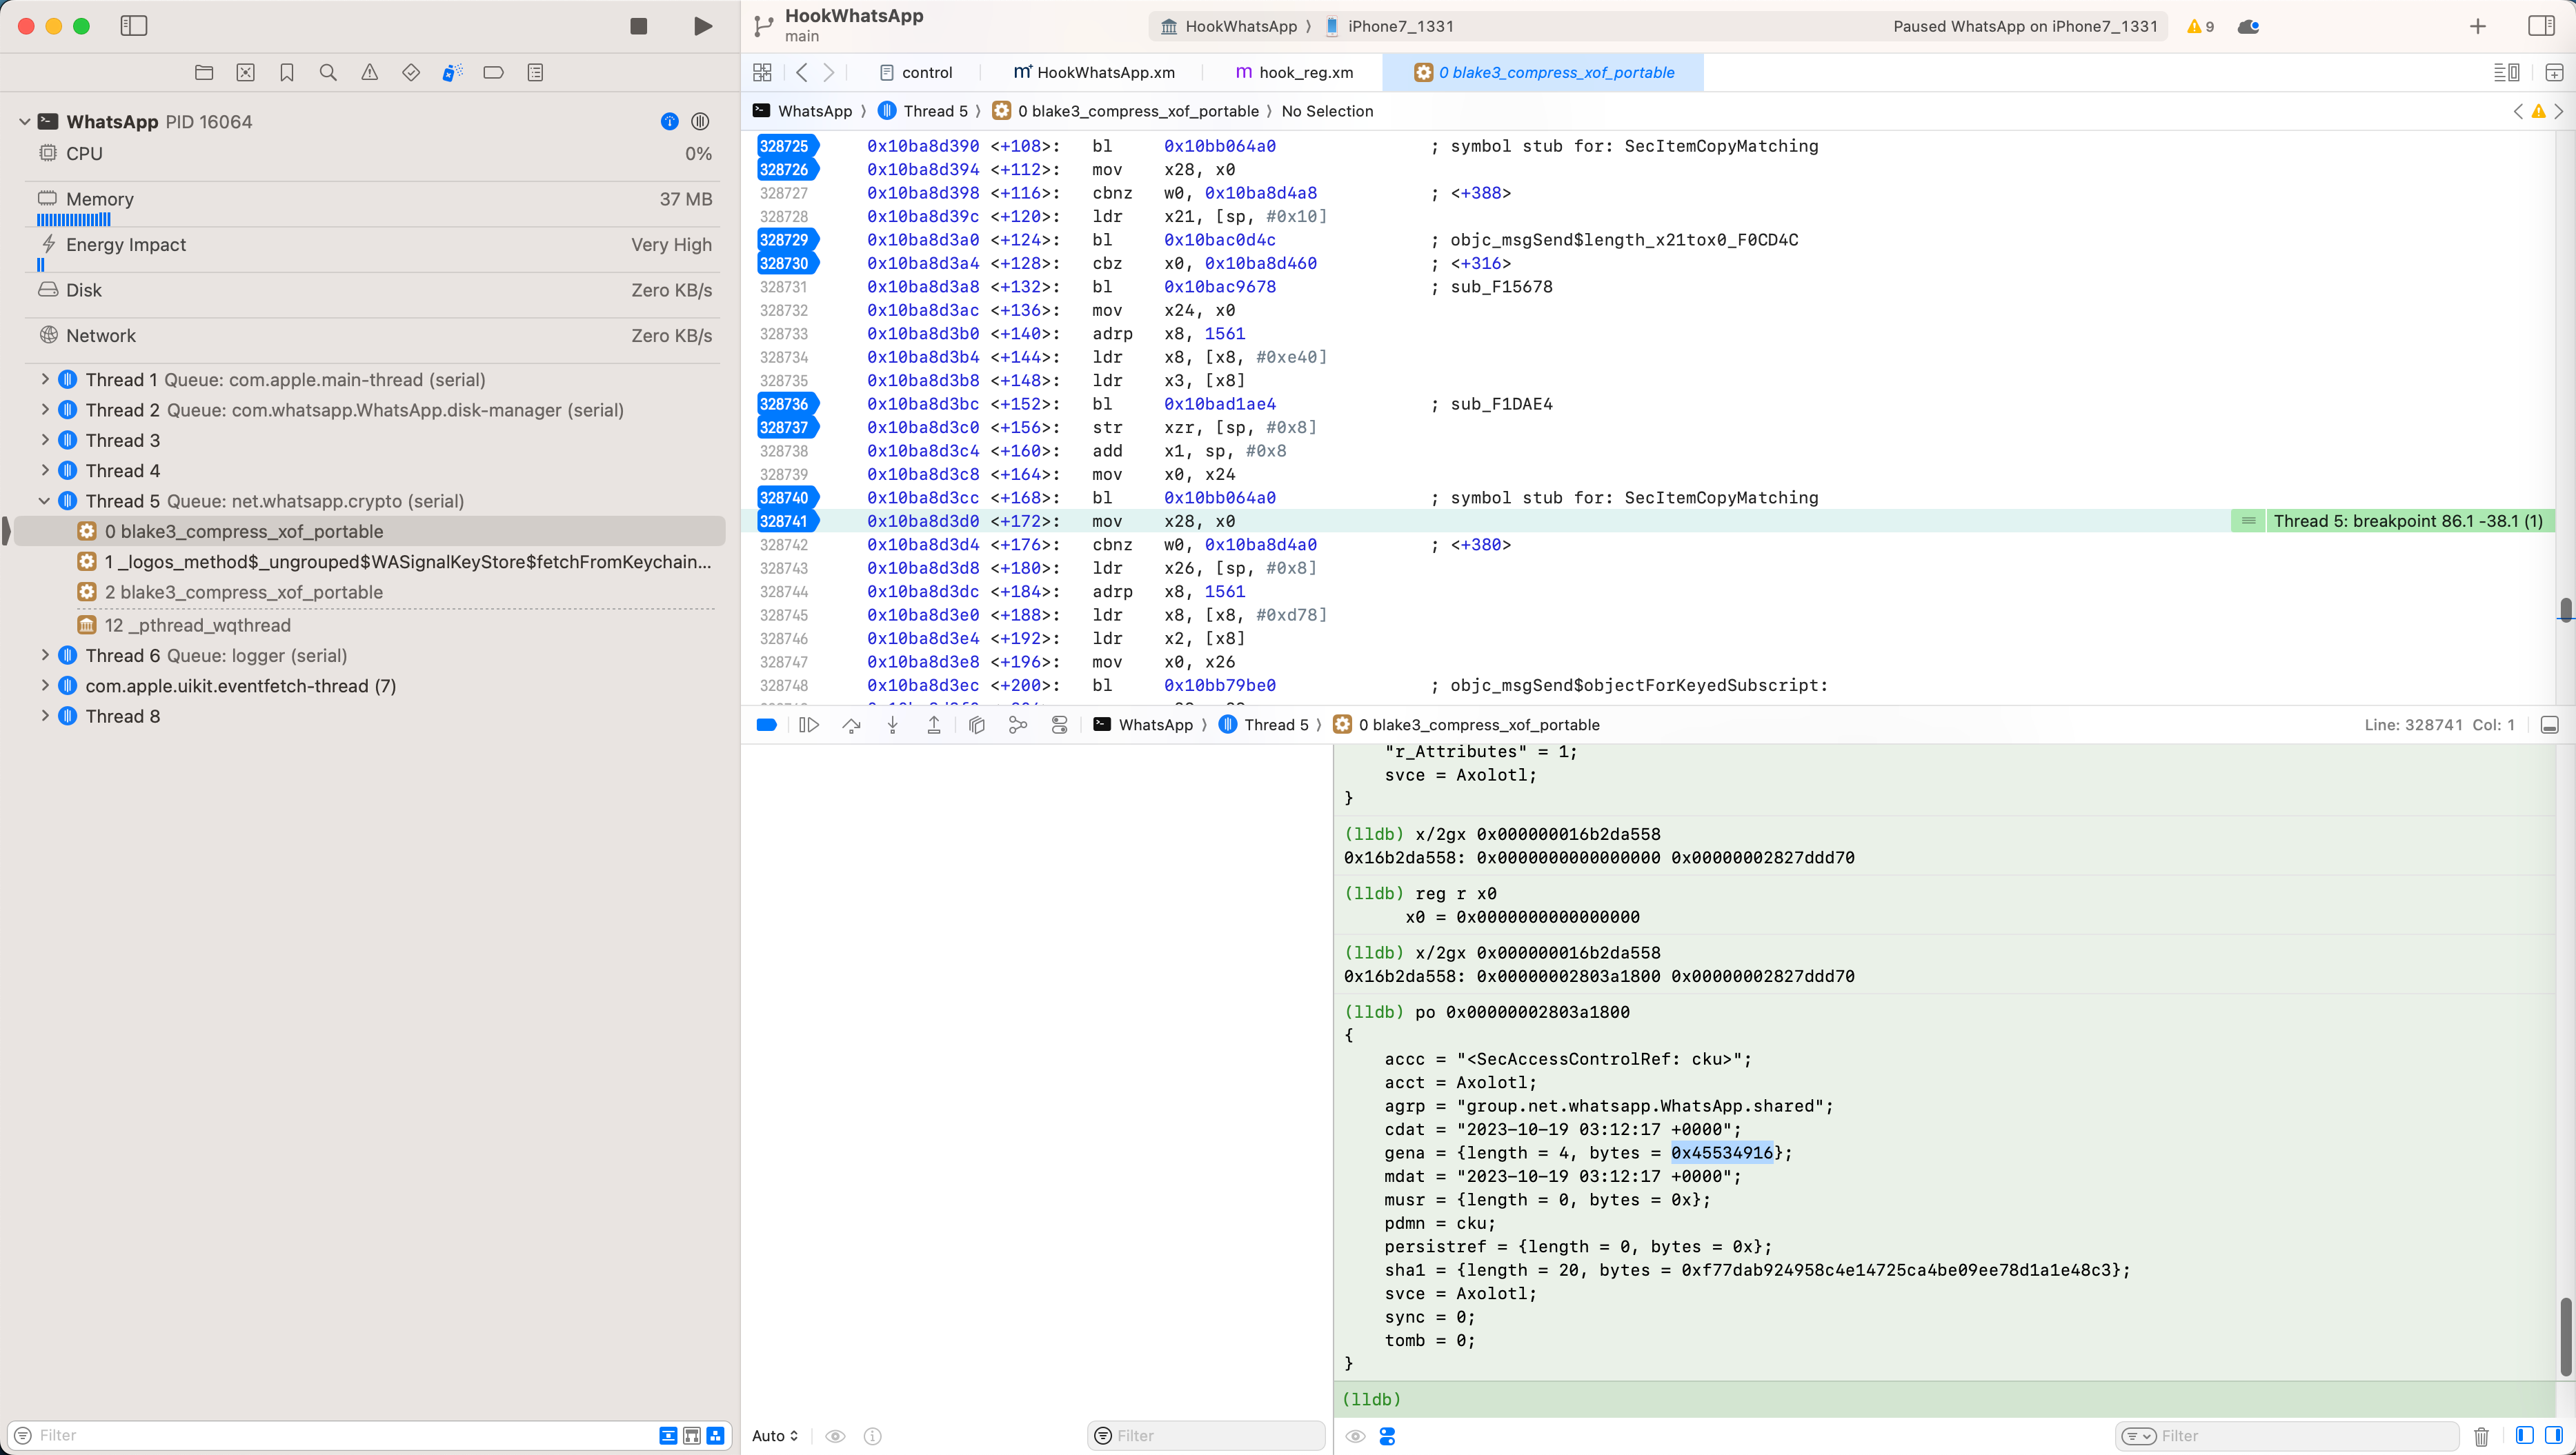Open Environment Overrides button

[x=1059, y=725]
